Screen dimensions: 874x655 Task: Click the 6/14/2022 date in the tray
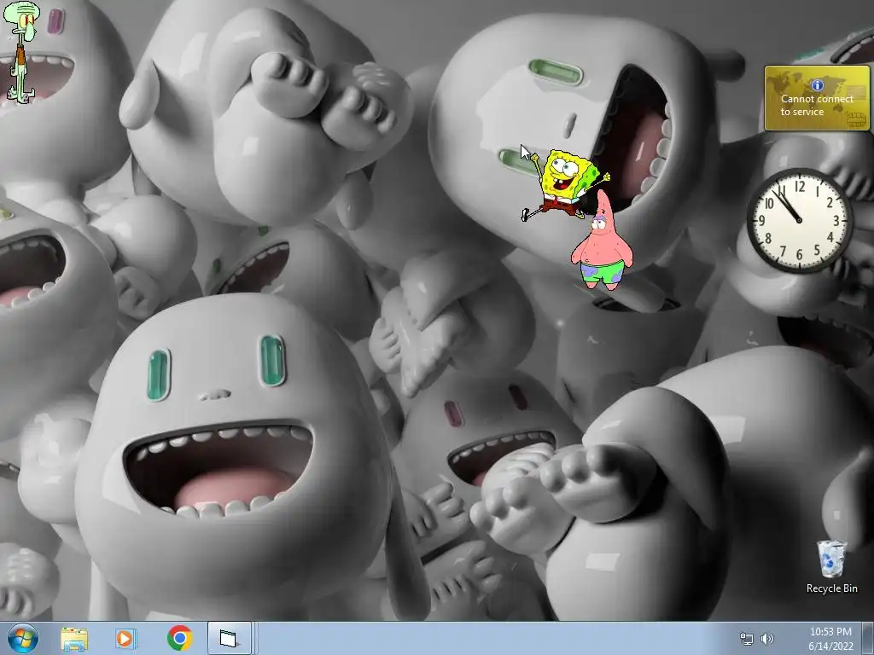point(830,646)
